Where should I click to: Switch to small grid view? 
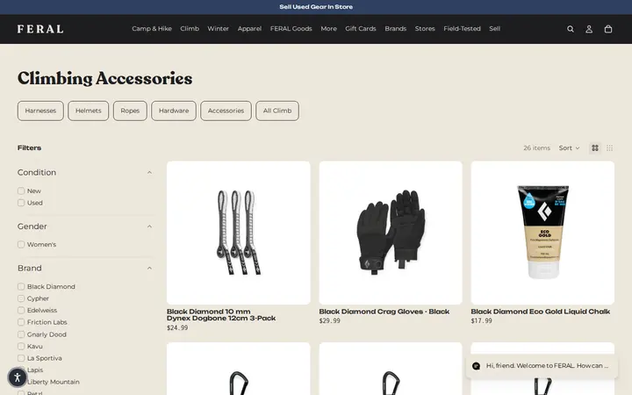609,148
